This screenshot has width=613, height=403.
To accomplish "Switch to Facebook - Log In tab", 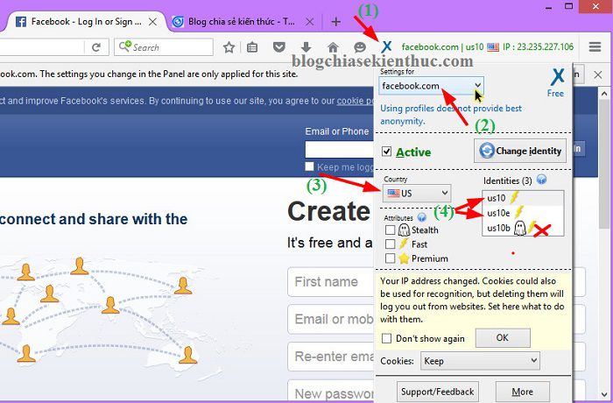I will click(86, 22).
